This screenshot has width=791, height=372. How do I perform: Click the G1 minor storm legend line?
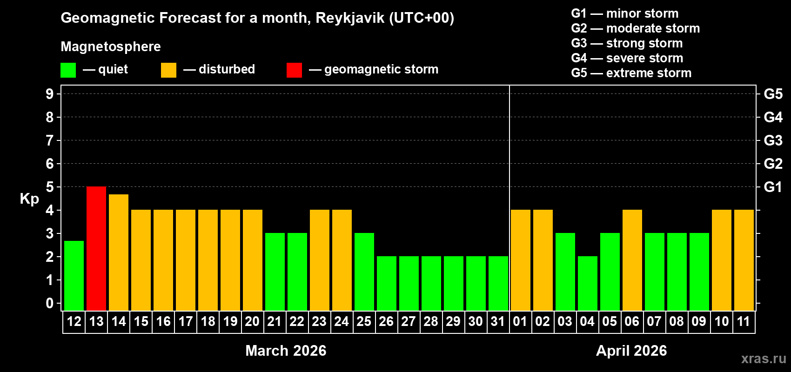(625, 13)
